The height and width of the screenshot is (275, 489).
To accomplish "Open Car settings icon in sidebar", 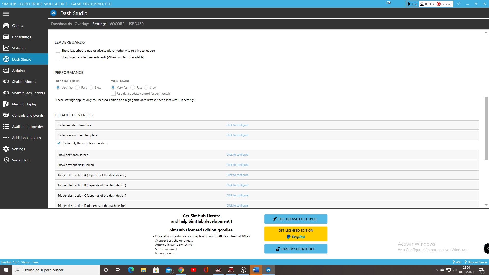I will [x=6, y=37].
